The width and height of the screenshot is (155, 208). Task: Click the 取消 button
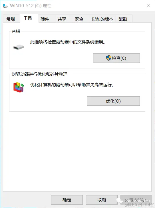point(102,200)
